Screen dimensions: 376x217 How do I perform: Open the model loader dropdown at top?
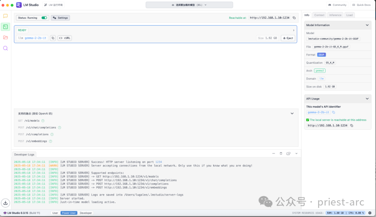[189, 5]
